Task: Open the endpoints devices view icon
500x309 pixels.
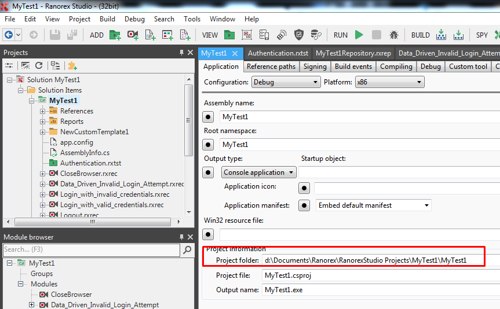Action: tap(264, 35)
